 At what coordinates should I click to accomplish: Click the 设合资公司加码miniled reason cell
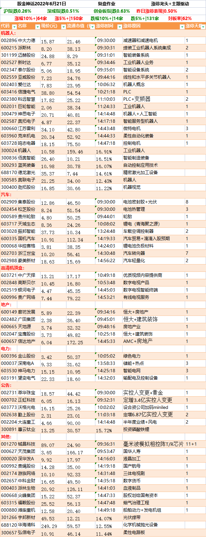154,407
